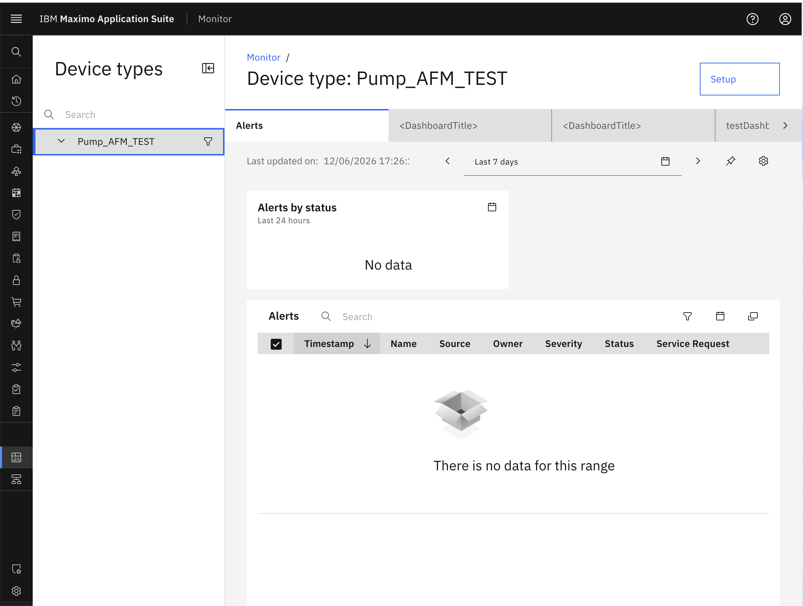Click the Owner column header
803x606 pixels.
[508, 344]
